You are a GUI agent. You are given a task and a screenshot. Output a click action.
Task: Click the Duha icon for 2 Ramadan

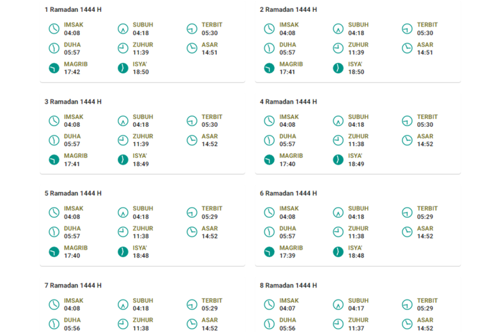(x=269, y=48)
